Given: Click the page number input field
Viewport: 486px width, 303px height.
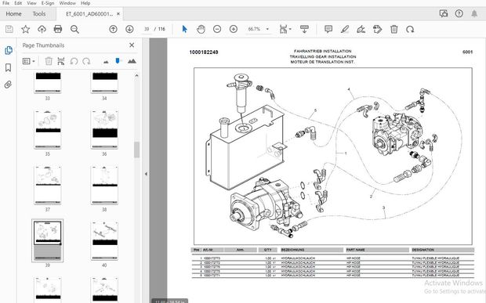Looking at the screenshot, I should (146, 29).
